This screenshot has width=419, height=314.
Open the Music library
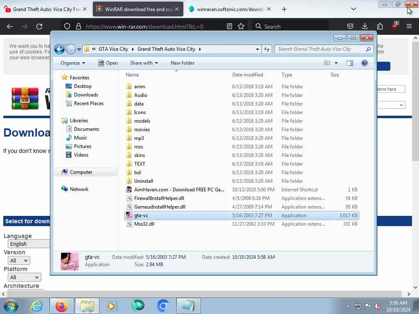81,138
